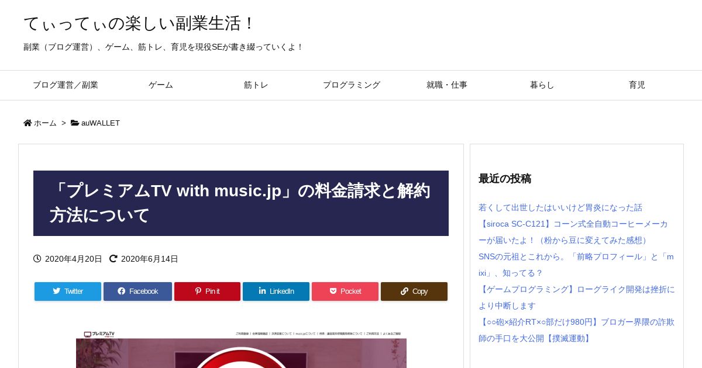Open the SNSの元祖とこれから mixi post
The height and width of the screenshot is (368, 702).
pos(576,265)
